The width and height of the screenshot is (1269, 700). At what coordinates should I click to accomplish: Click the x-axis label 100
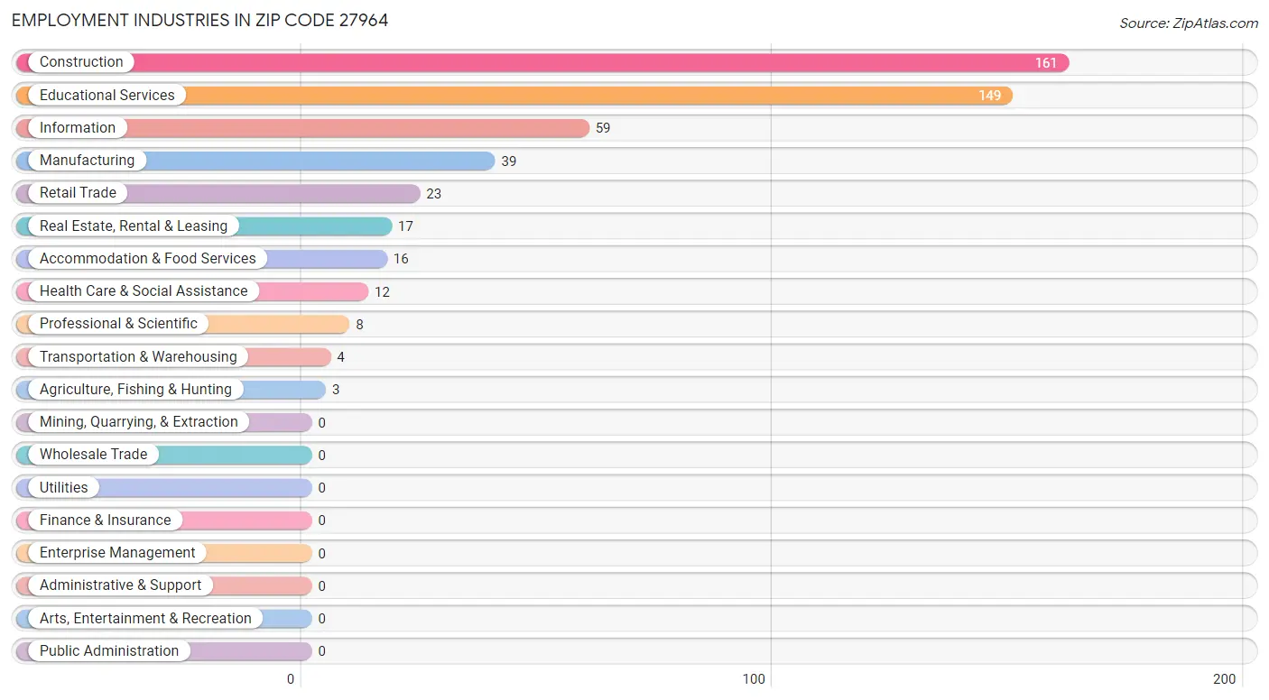pos(755,679)
